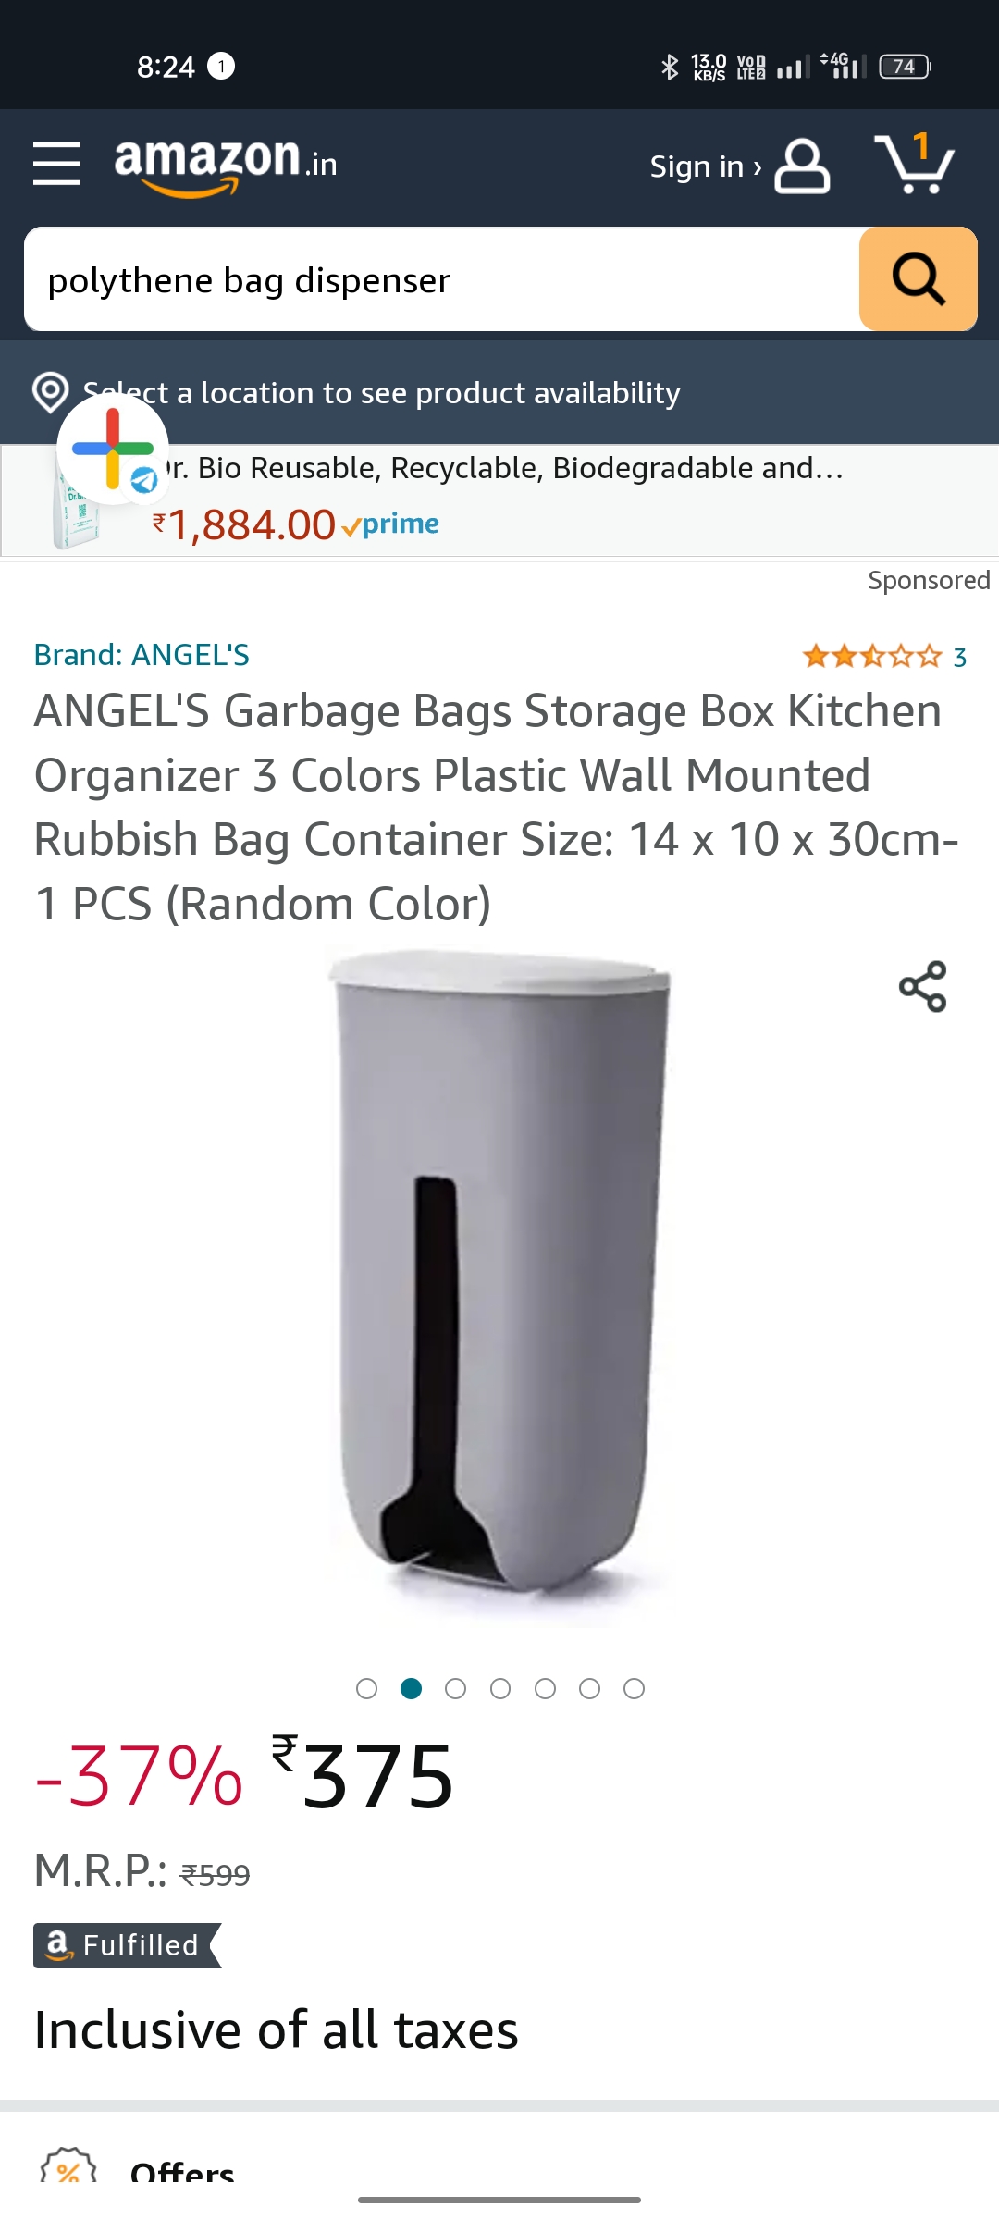Tap the floating colorful plus icon
Screen dimensions: 999x2220
[113, 449]
